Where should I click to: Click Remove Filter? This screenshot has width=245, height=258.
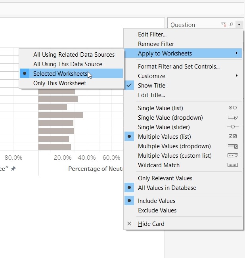156,44
